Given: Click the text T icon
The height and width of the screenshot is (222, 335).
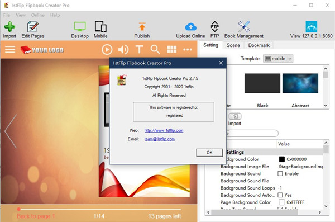Looking at the screenshot, I should tap(139, 49).
